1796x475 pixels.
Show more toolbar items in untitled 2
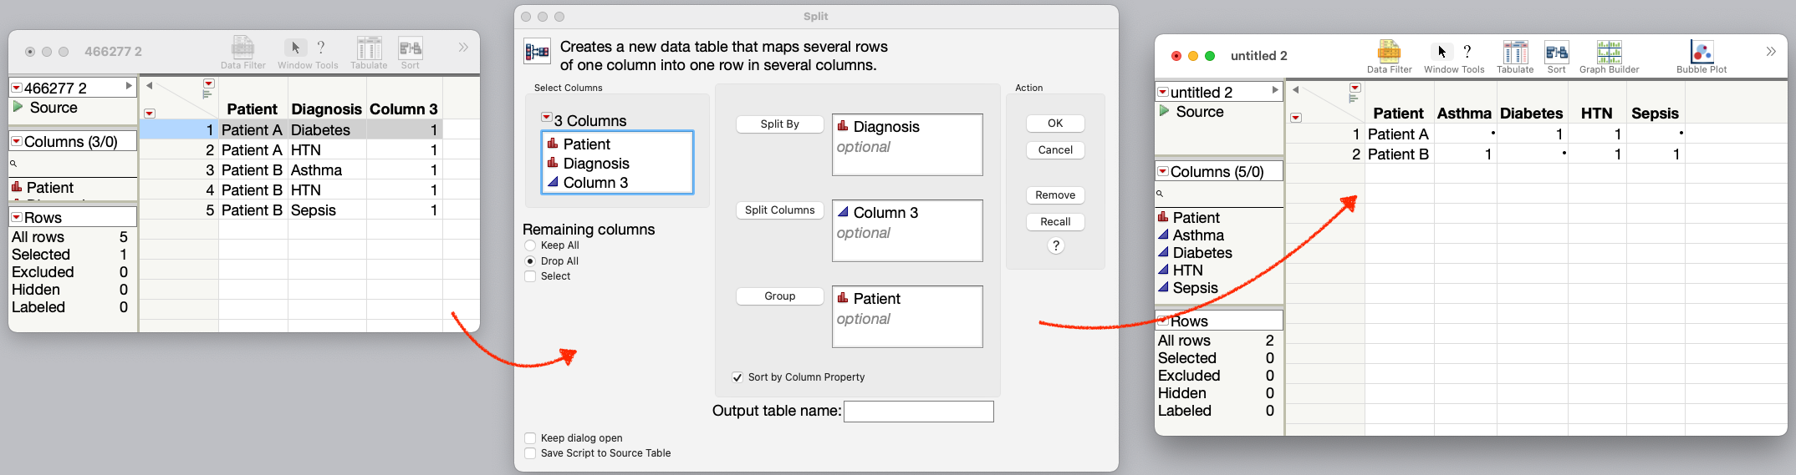pos(1770,52)
